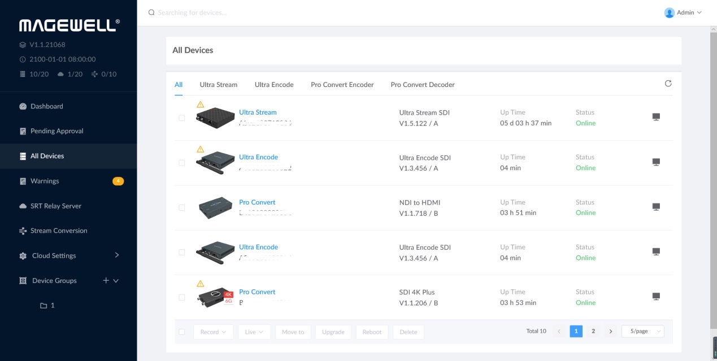This screenshot has height=361, width=717.
Task: Switch to the Ultra Encode tab
Action: click(274, 85)
